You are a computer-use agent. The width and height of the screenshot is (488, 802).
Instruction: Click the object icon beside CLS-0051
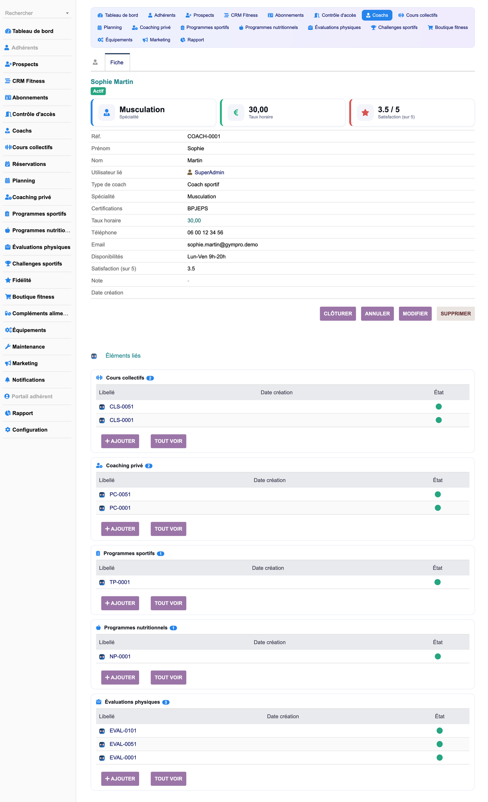click(x=102, y=407)
